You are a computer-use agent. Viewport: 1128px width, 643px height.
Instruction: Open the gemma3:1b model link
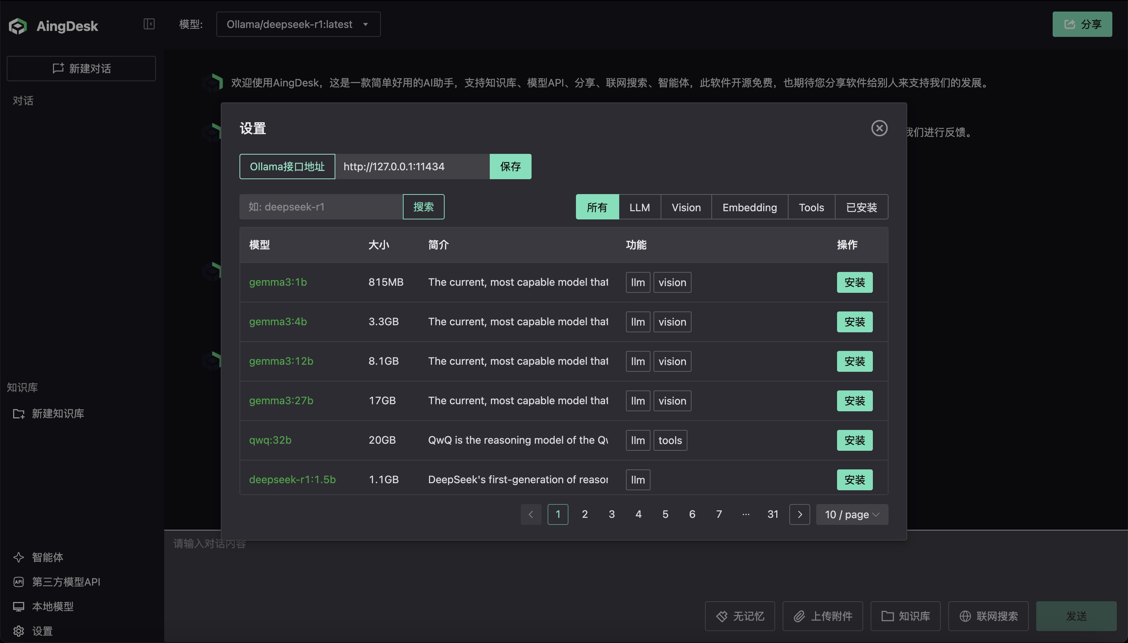(x=278, y=282)
